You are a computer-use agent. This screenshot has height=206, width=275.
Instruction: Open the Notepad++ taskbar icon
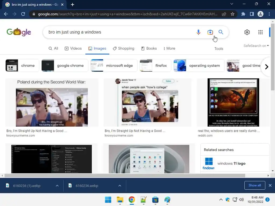[143, 200]
